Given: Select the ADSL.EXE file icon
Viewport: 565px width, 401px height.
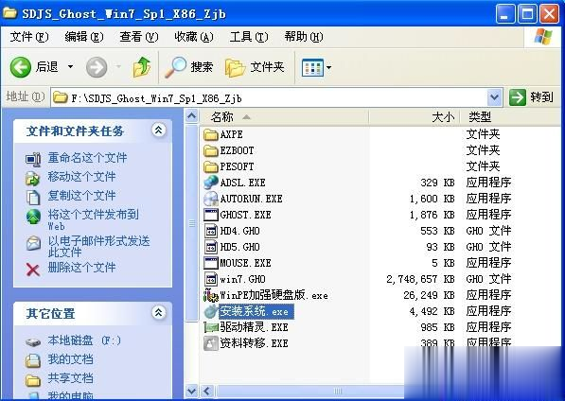Looking at the screenshot, I should pos(211,183).
